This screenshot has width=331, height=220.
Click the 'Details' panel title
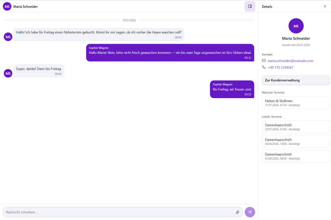tap(267, 7)
